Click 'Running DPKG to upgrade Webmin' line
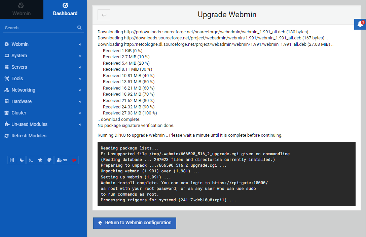The height and width of the screenshot is (237, 366). pos(190,135)
